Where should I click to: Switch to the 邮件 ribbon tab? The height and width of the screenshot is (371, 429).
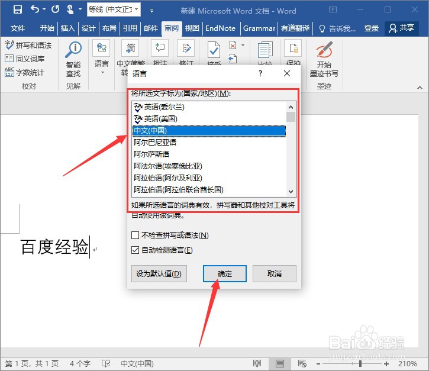151,28
